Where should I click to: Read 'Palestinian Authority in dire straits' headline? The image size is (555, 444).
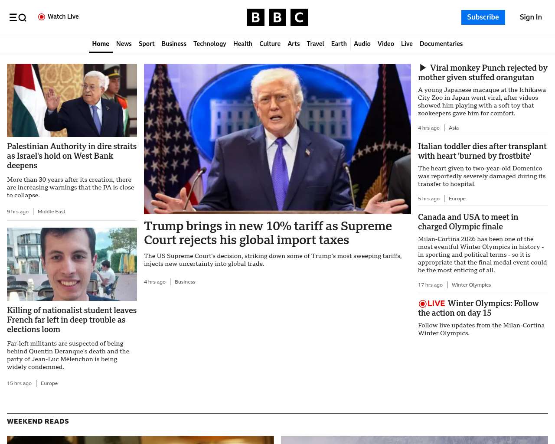click(x=72, y=156)
